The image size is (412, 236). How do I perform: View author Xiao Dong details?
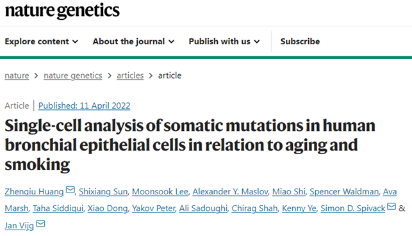(x=108, y=208)
